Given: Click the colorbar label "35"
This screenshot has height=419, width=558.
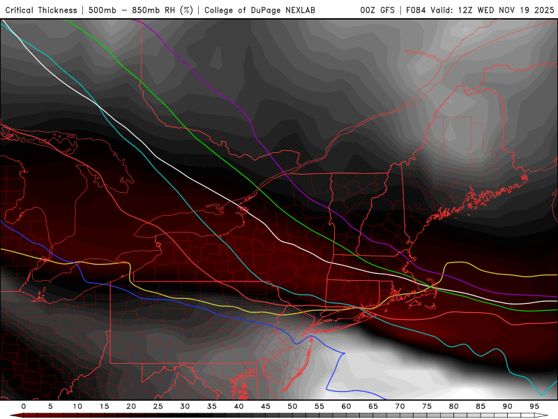Looking at the screenshot, I should coord(212,406).
